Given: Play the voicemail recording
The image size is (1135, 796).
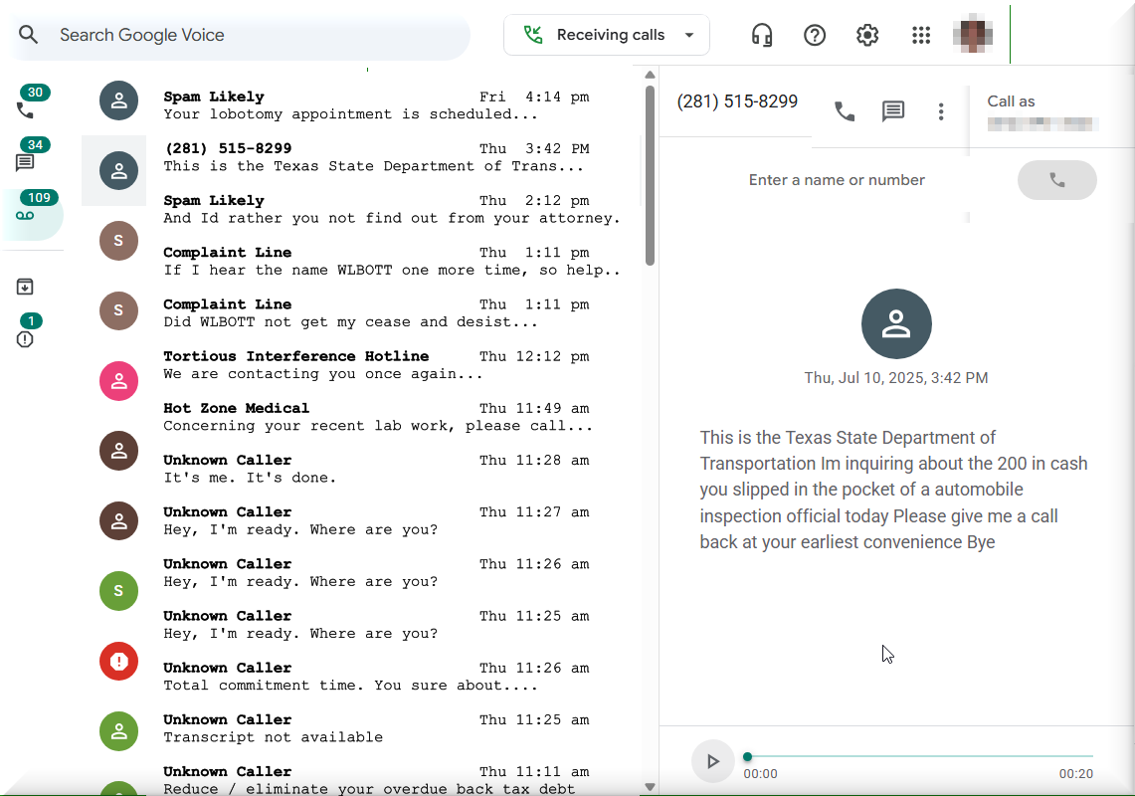Looking at the screenshot, I should point(712,761).
